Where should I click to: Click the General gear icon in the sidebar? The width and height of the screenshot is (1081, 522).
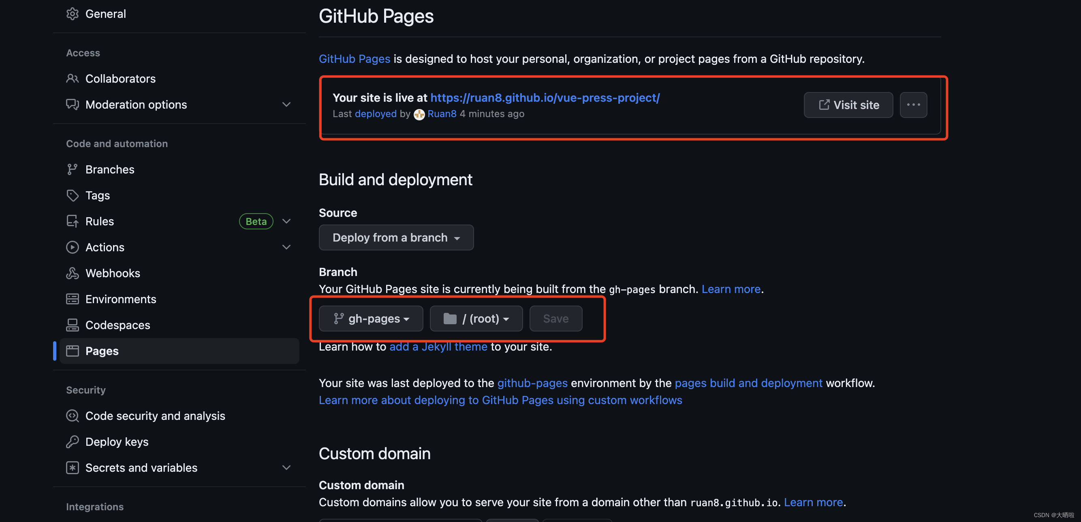(x=72, y=14)
